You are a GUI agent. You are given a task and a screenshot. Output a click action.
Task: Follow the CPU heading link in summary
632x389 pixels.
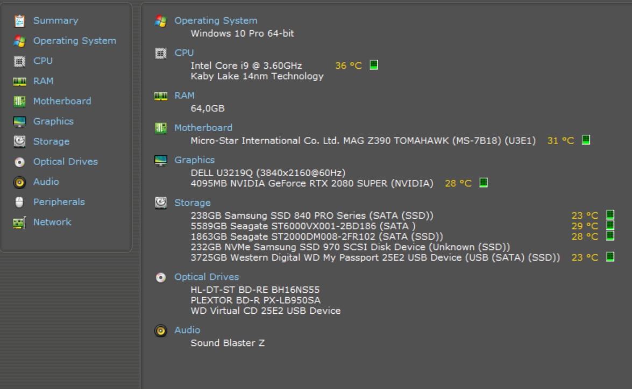(x=184, y=53)
